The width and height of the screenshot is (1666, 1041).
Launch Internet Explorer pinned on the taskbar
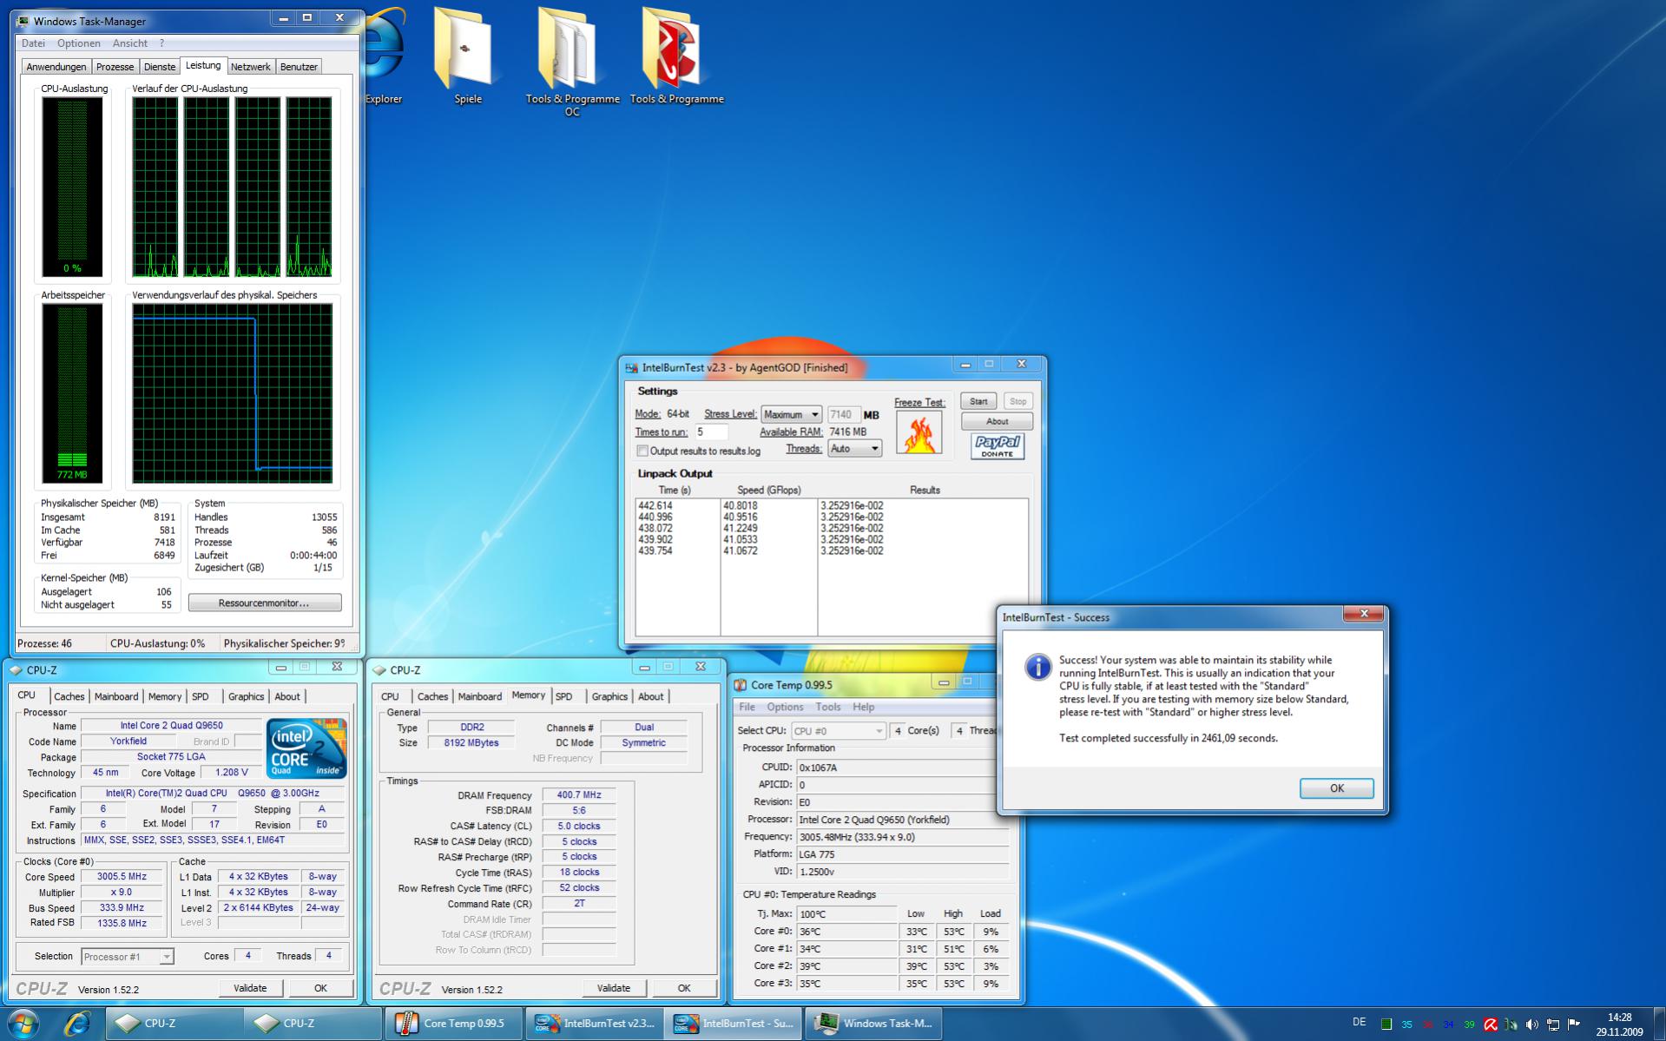77,1024
